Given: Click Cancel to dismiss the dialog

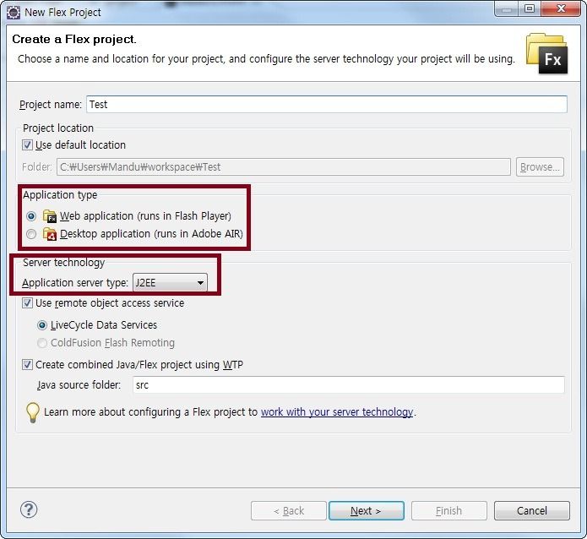Looking at the screenshot, I should (x=532, y=511).
